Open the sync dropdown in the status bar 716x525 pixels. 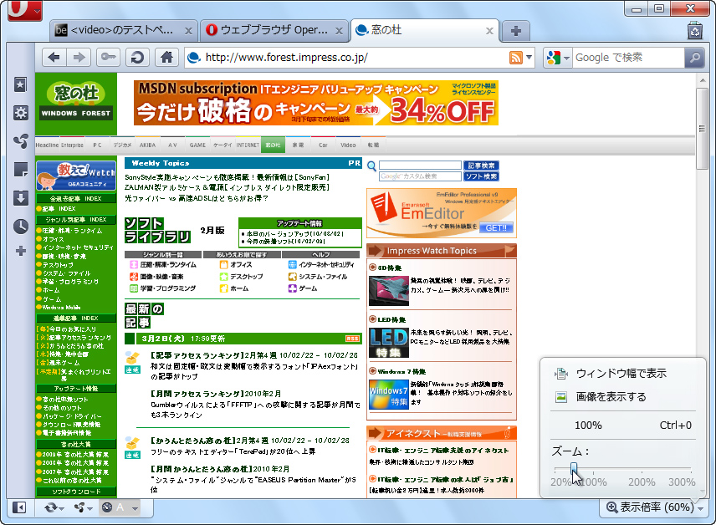tap(57, 507)
